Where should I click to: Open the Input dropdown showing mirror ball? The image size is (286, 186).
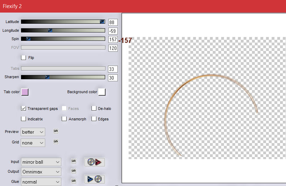(x=41, y=162)
